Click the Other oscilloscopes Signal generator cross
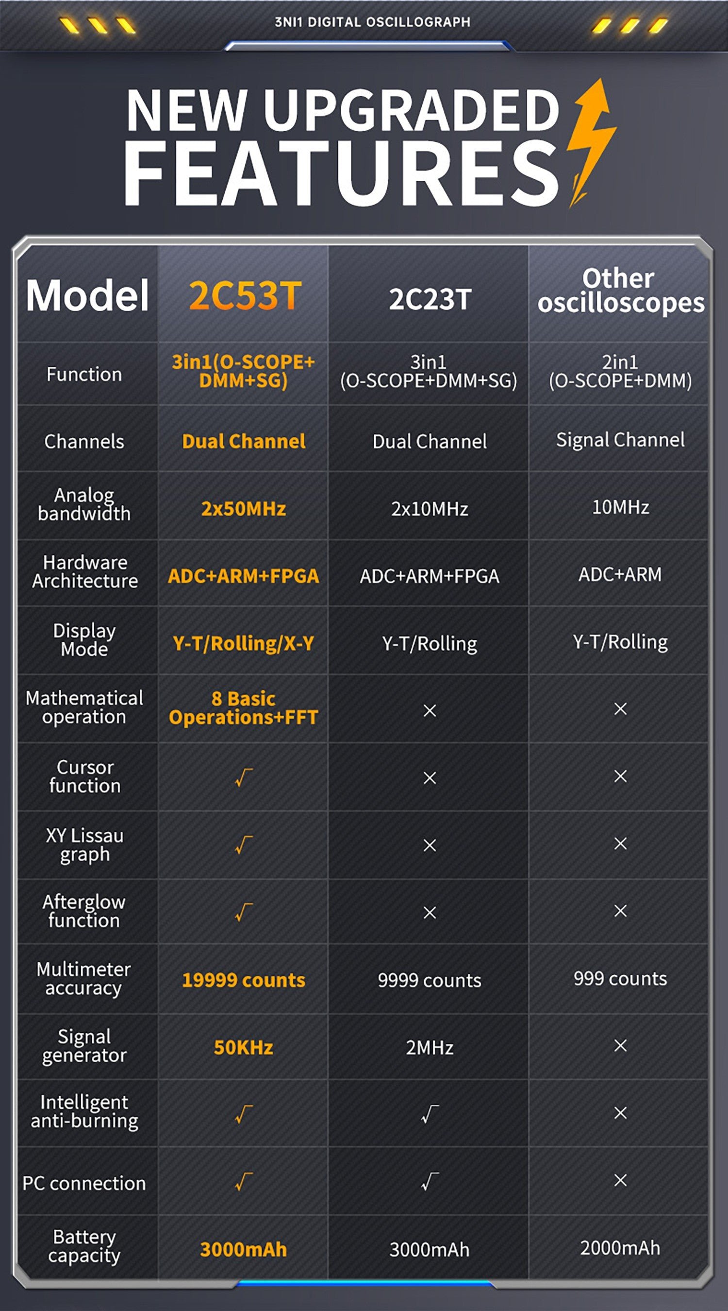The height and width of the screenshot is (1311, 728). click(620, 1045)
